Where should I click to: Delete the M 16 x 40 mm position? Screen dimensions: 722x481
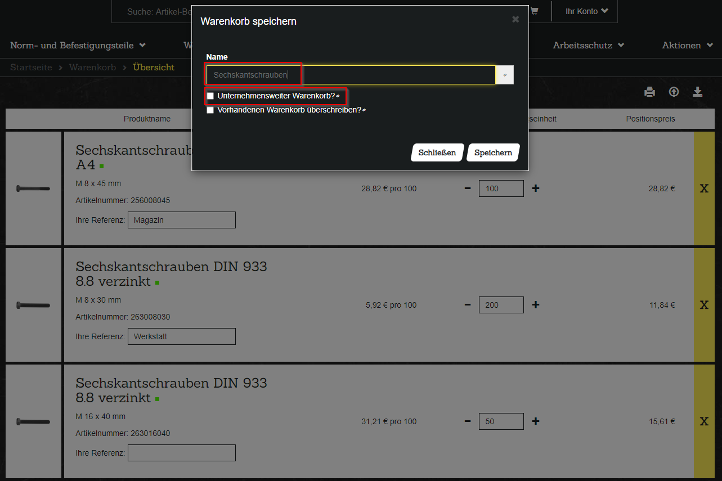click(703, 421)
